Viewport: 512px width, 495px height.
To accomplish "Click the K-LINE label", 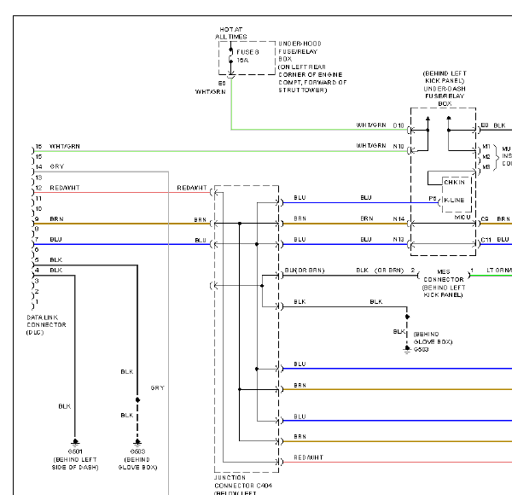I will [454, 201].
